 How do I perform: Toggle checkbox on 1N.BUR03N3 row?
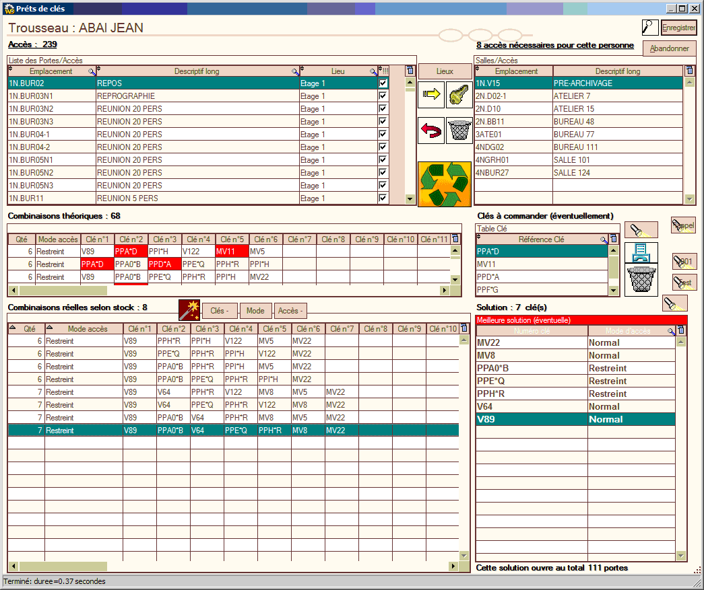click(x=383, y=121)
